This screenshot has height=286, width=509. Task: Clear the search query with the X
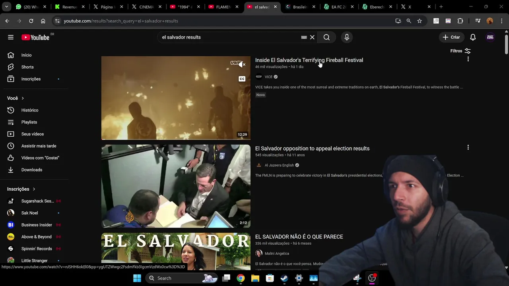pos(312,37)
